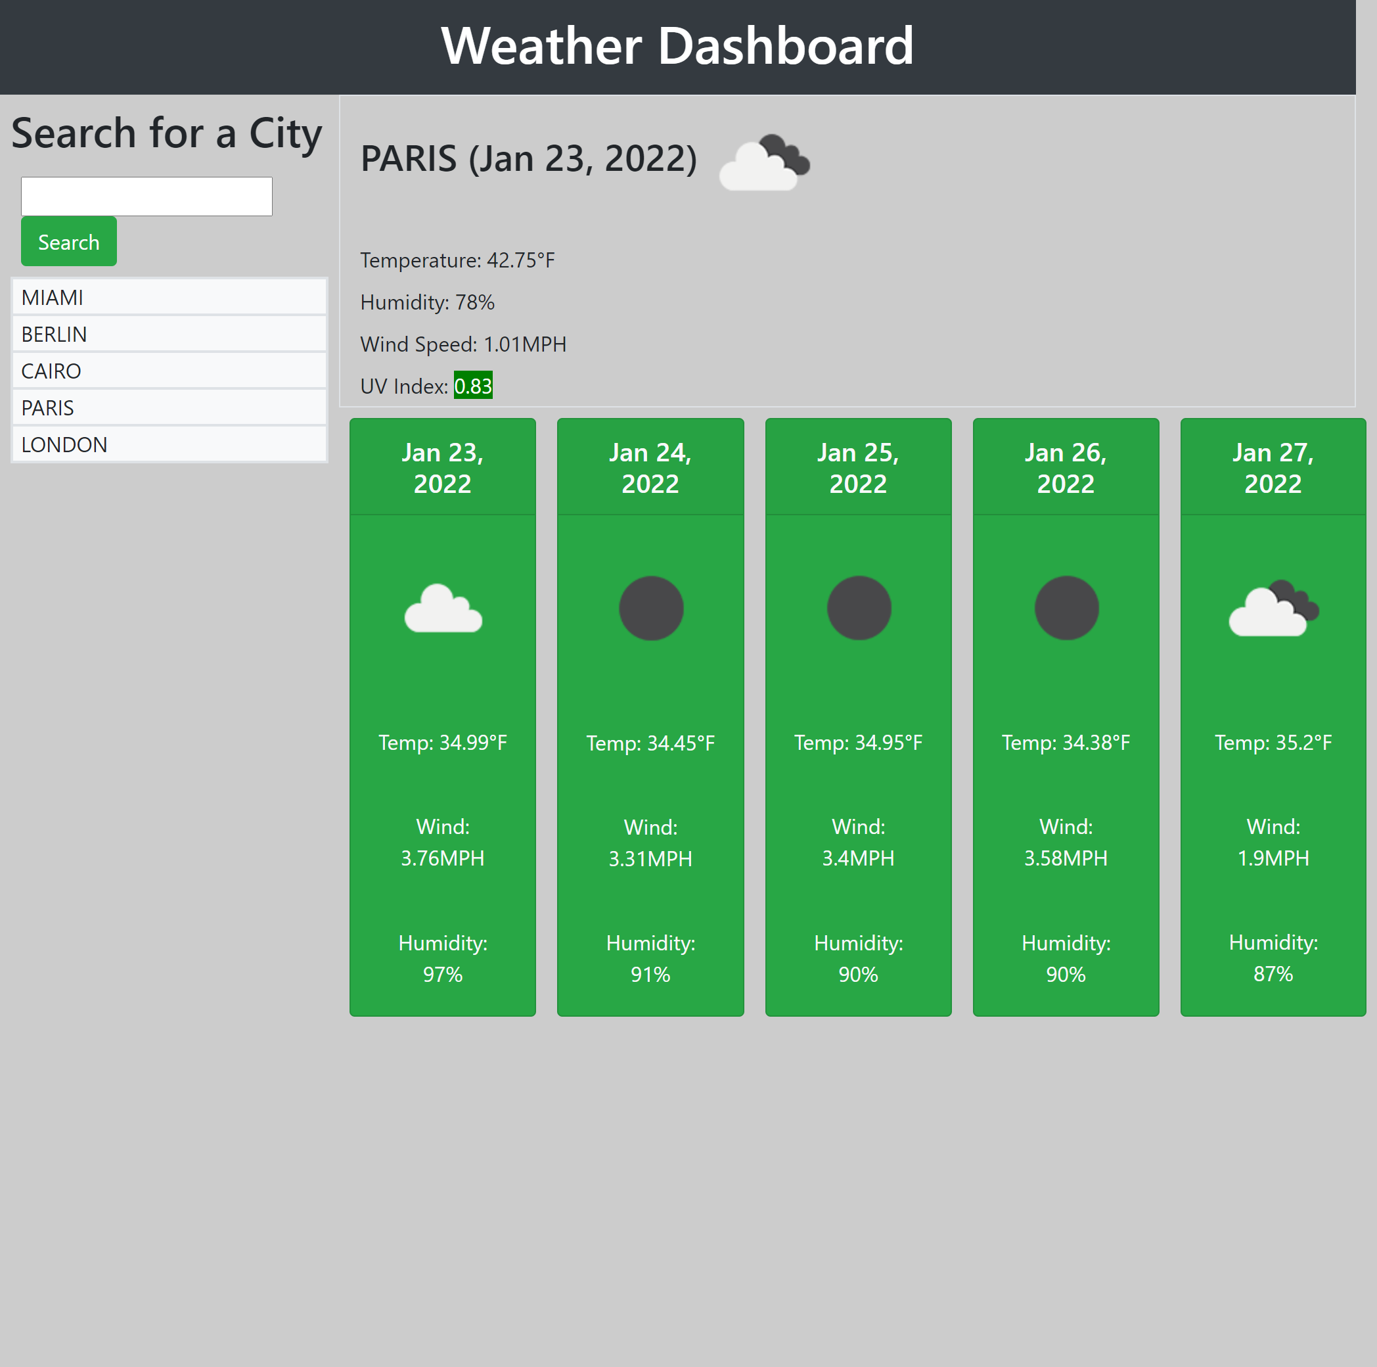Image resolution: width=1377 pixels, height=1367 pixels.
Task: Click the Jan 25, 2022 card header
Action: click(857, 468)
